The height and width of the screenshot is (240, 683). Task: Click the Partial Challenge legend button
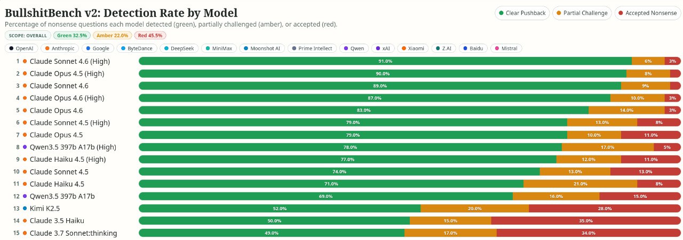[582, 13]
